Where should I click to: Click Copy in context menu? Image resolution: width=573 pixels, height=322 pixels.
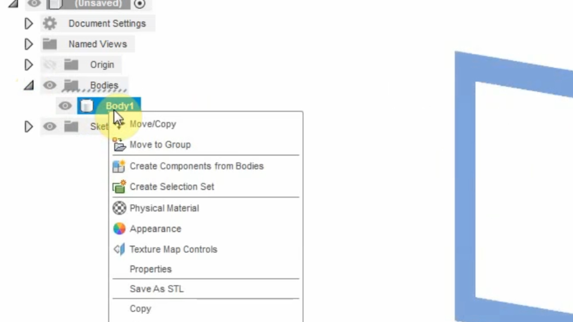(x=141, y=309)
